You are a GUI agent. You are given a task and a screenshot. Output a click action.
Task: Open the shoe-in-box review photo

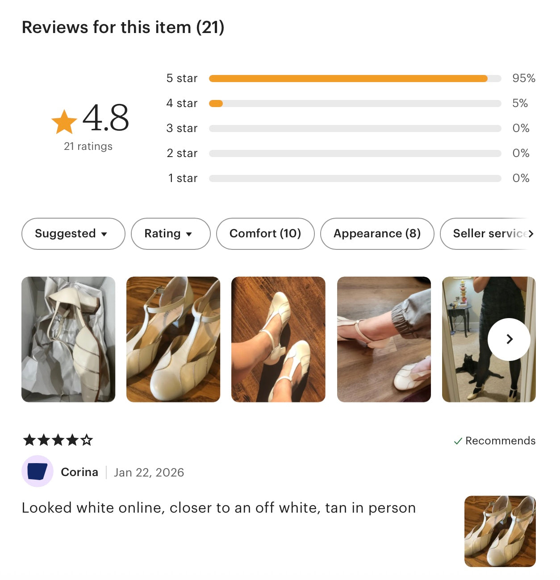(68, 340)
